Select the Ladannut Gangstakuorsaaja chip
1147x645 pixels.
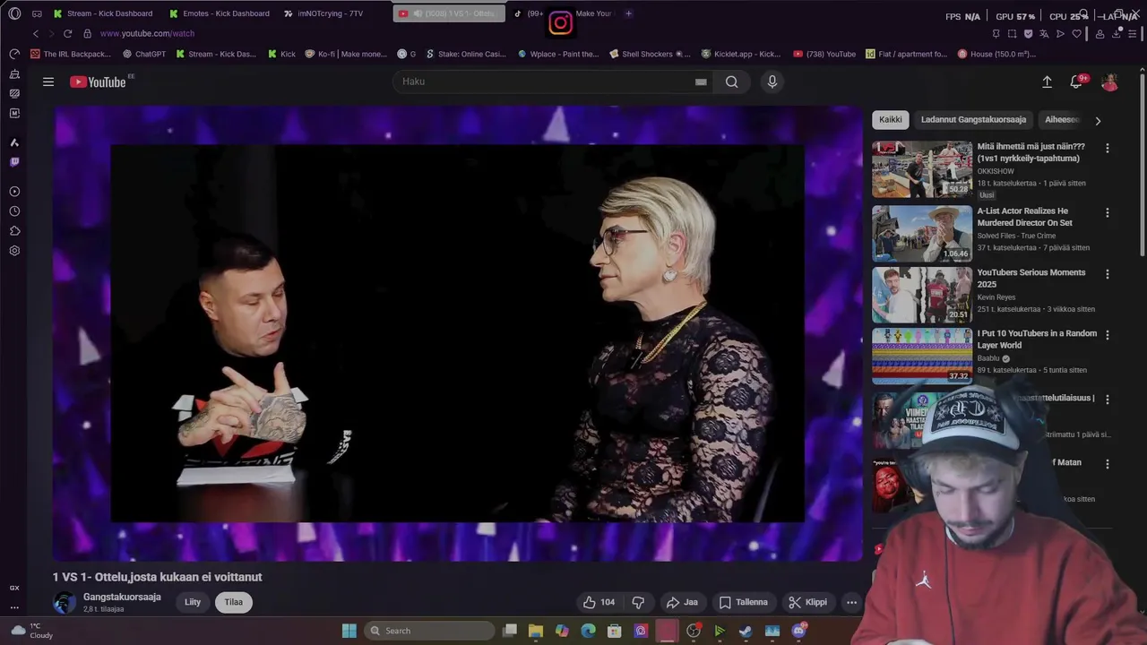point(973,119)
